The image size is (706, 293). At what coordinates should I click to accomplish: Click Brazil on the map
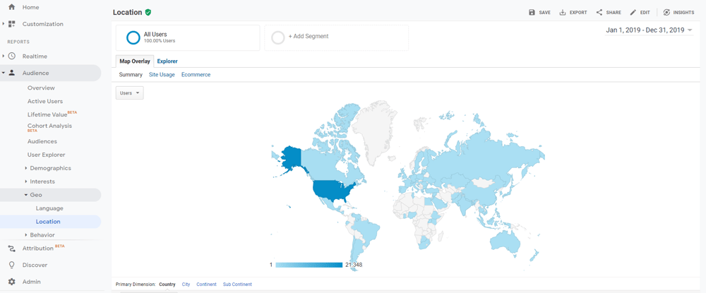point(367,228)
